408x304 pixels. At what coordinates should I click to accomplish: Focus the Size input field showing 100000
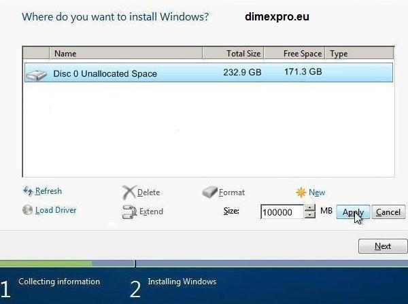pos(282,212)
